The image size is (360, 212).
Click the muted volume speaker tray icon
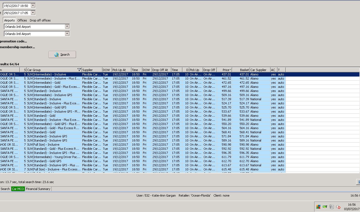(338, 207)
